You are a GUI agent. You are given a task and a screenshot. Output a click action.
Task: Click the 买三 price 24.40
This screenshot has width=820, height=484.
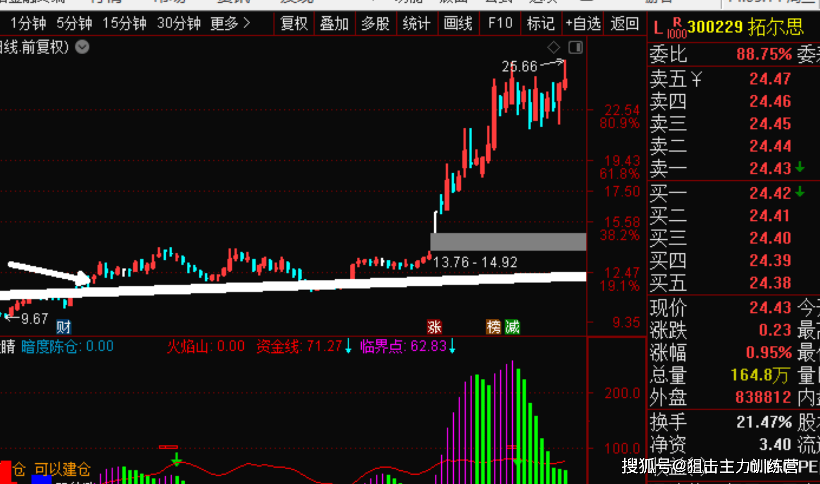pos(770,238)
